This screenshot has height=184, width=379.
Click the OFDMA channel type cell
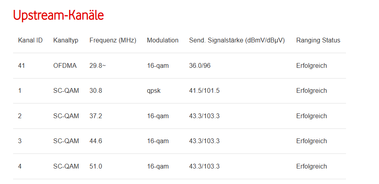[x=64, y=66]
